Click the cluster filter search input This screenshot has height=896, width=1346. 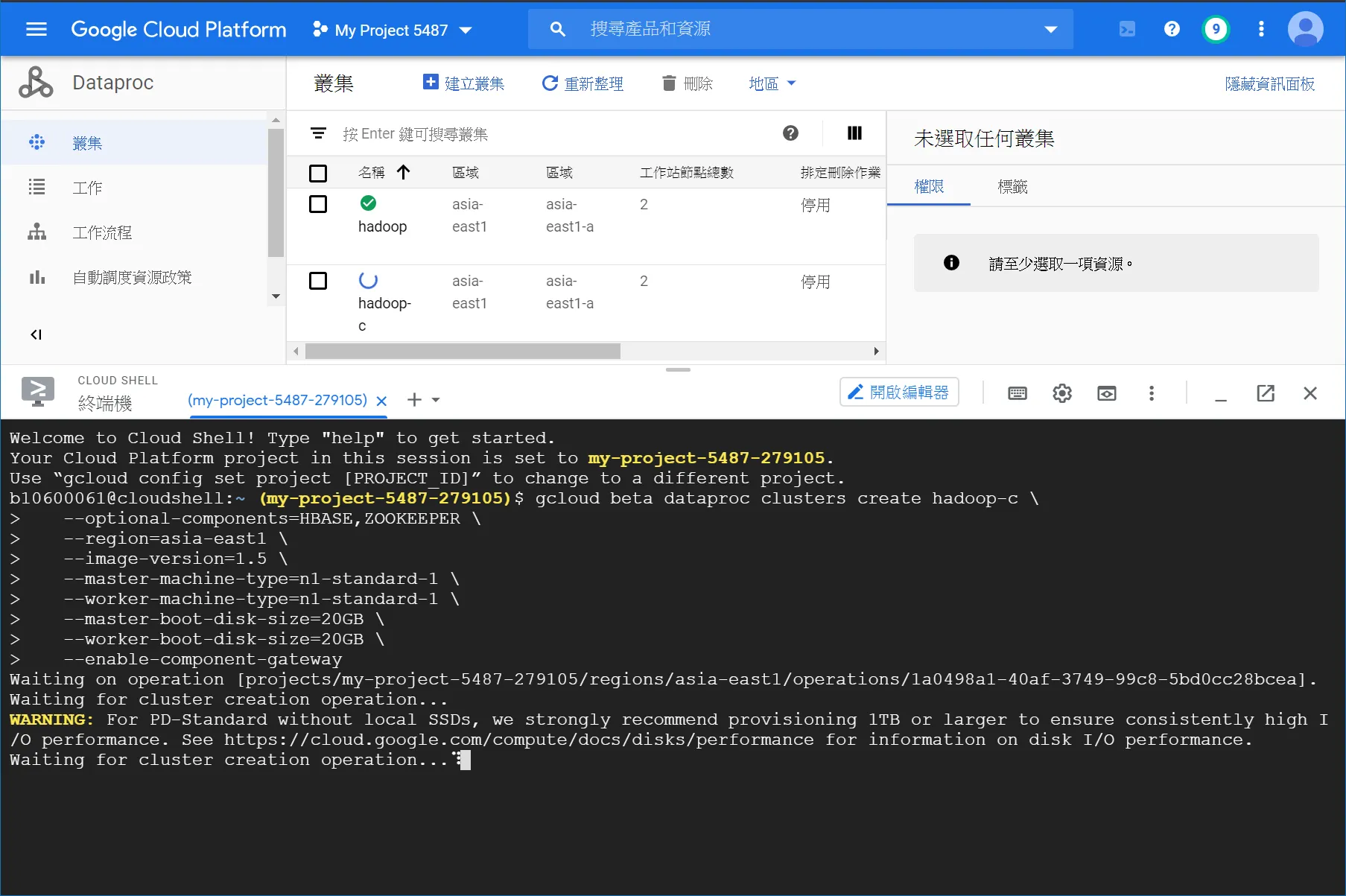(x=555, y=133)
